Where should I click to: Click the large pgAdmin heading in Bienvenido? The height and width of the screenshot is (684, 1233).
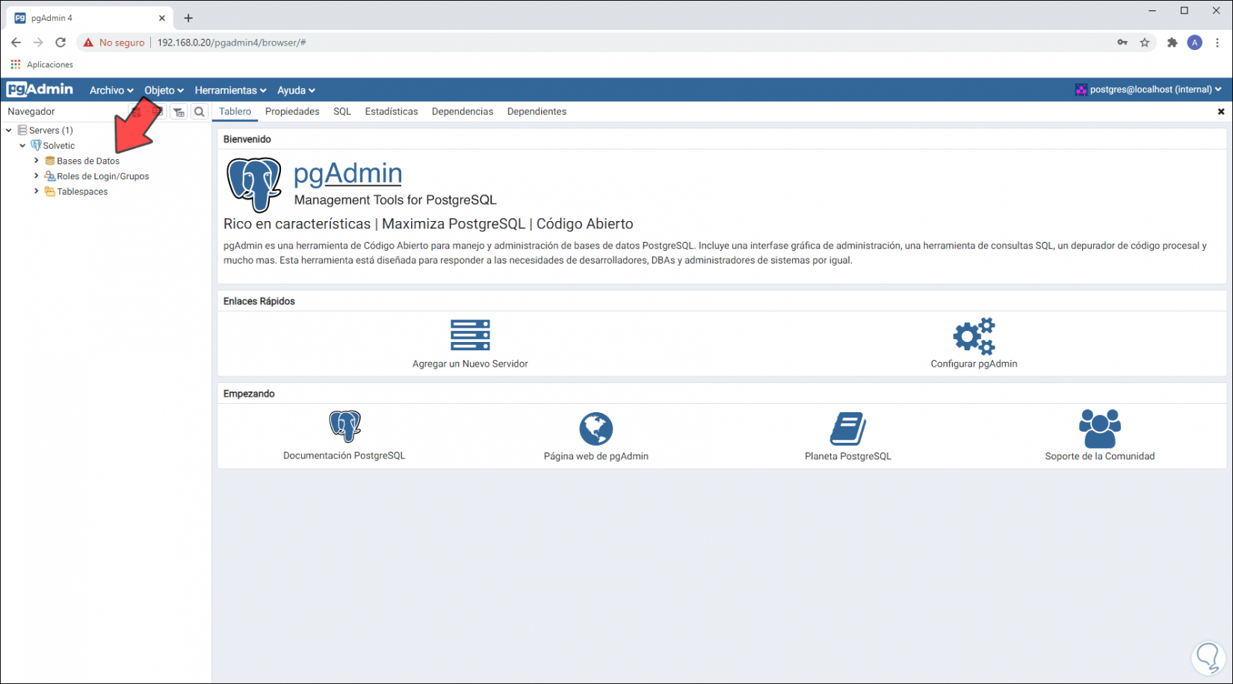[347, 173]
